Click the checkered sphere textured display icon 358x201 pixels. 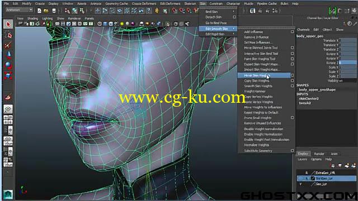(x=116, y=23)
